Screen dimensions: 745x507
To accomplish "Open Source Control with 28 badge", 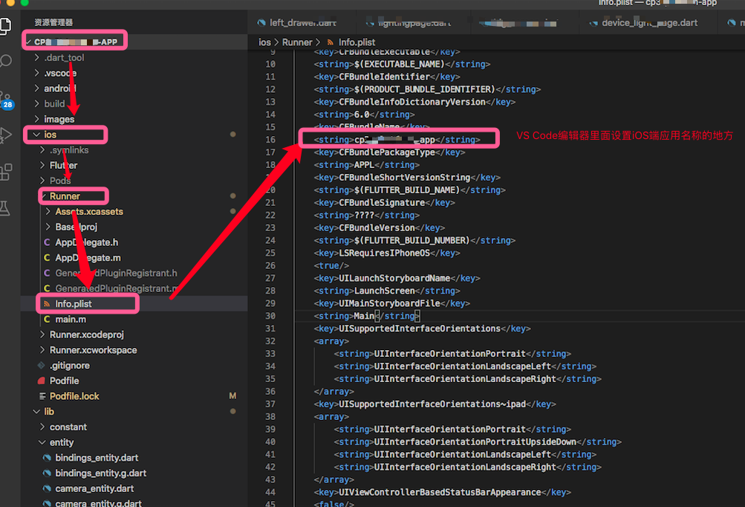I will pyautogui.click(x=7, y=100).
